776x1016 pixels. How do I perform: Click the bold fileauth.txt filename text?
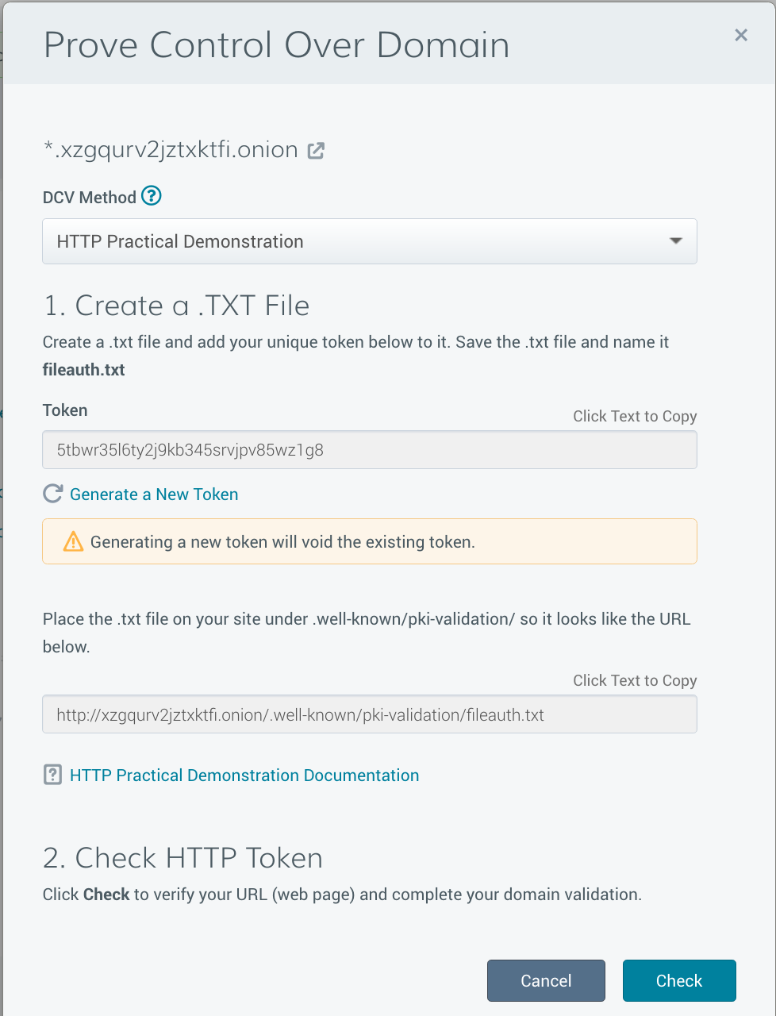click(84, 370)
